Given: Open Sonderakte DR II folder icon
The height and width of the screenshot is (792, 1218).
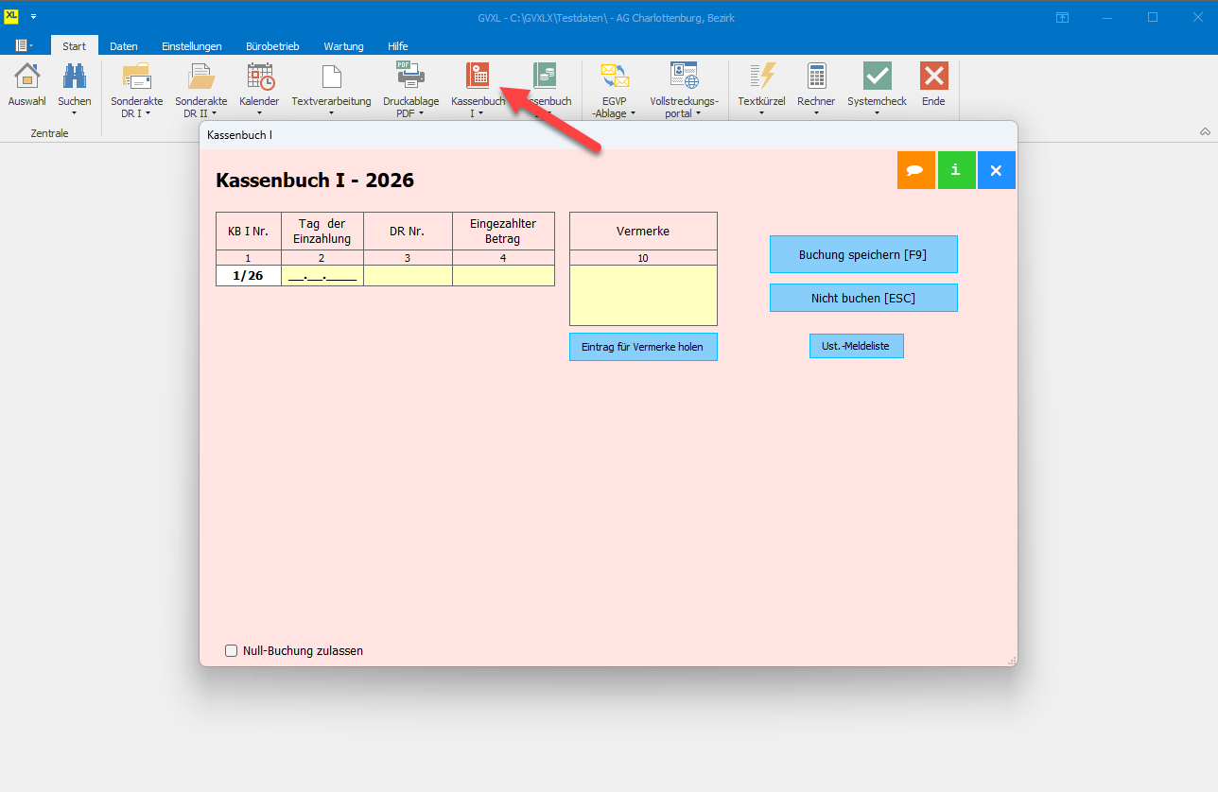Looking at the screenshot, I should pos(200,76).
